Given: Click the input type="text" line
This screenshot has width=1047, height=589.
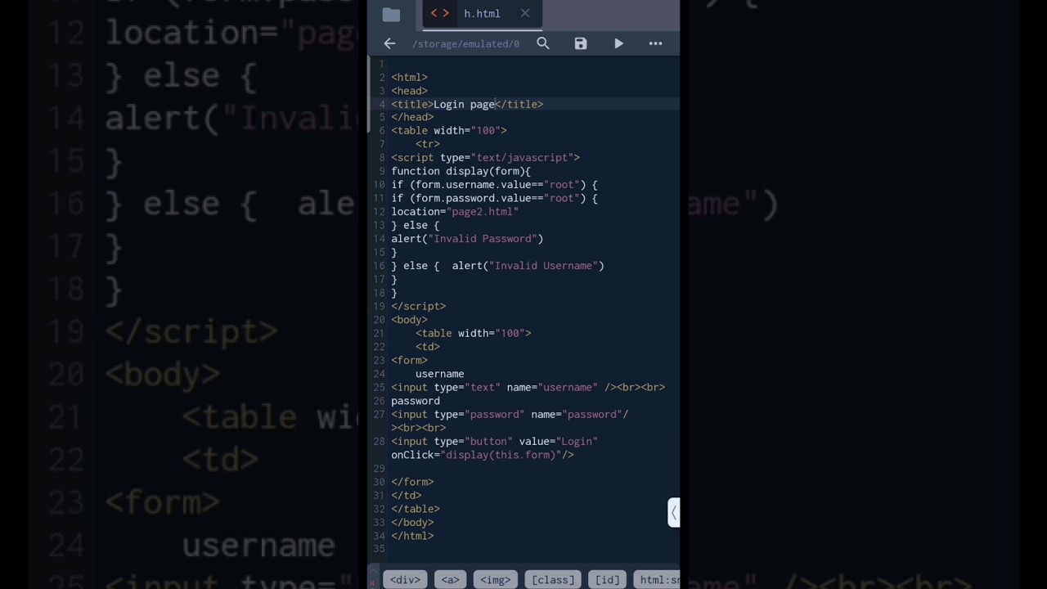Looking at the screenshot, I should [x=528, y=387].
